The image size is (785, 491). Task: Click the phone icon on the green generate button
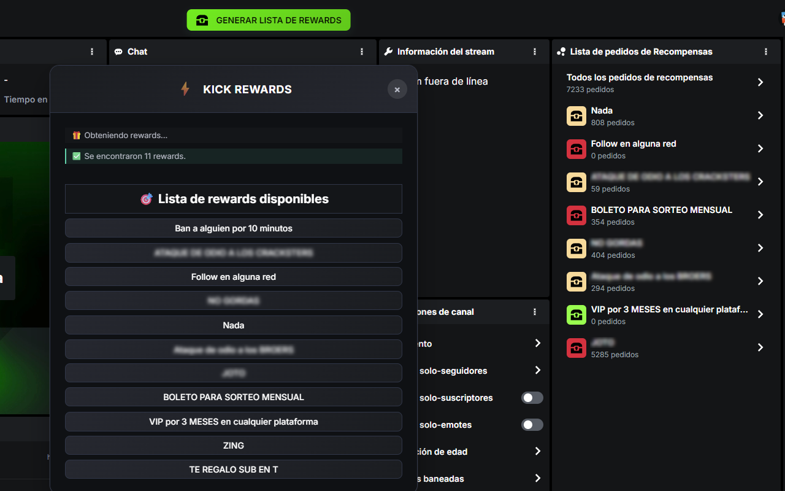pyautogui.click(x=202, y=20)
